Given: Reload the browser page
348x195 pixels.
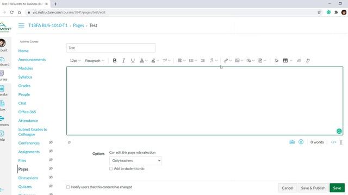Looking at the screenshot, I should [x=12, y=12].
